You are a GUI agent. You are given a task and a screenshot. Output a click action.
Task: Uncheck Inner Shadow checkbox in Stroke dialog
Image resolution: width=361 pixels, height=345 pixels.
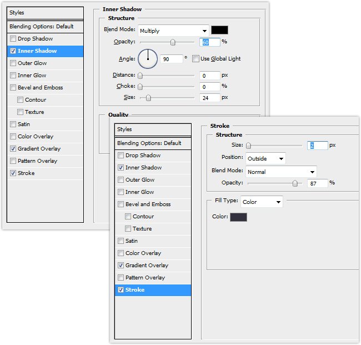tap(121, 167)
